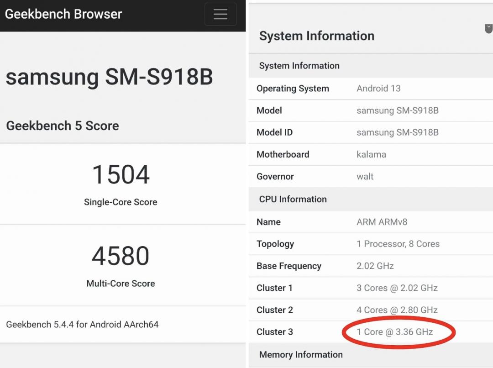Image resolution: width=493 pixels, height=368 pixels.
Task: Select the Model row value 'samsung SM-S918B'
Action: pyautogui.click(x=398, y=110)
